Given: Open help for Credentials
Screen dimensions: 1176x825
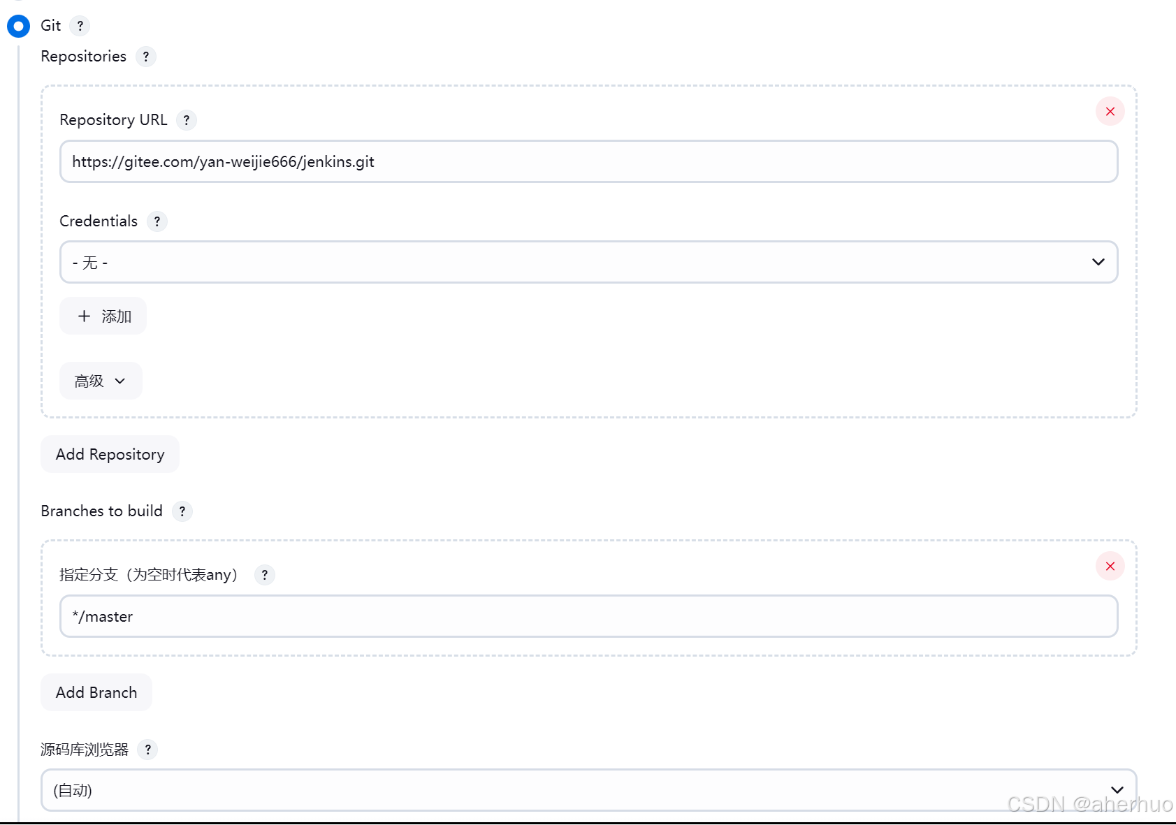Looking at the screenshot, I should [157, 221].
